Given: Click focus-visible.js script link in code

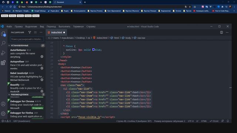Looking at the screenshot, I should click(89, 117).
